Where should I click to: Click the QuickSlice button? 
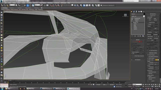click(x=150, y=32)
